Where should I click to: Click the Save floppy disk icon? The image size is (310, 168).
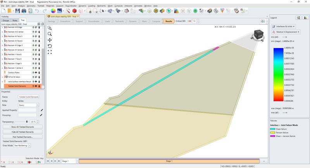point(17,11)
